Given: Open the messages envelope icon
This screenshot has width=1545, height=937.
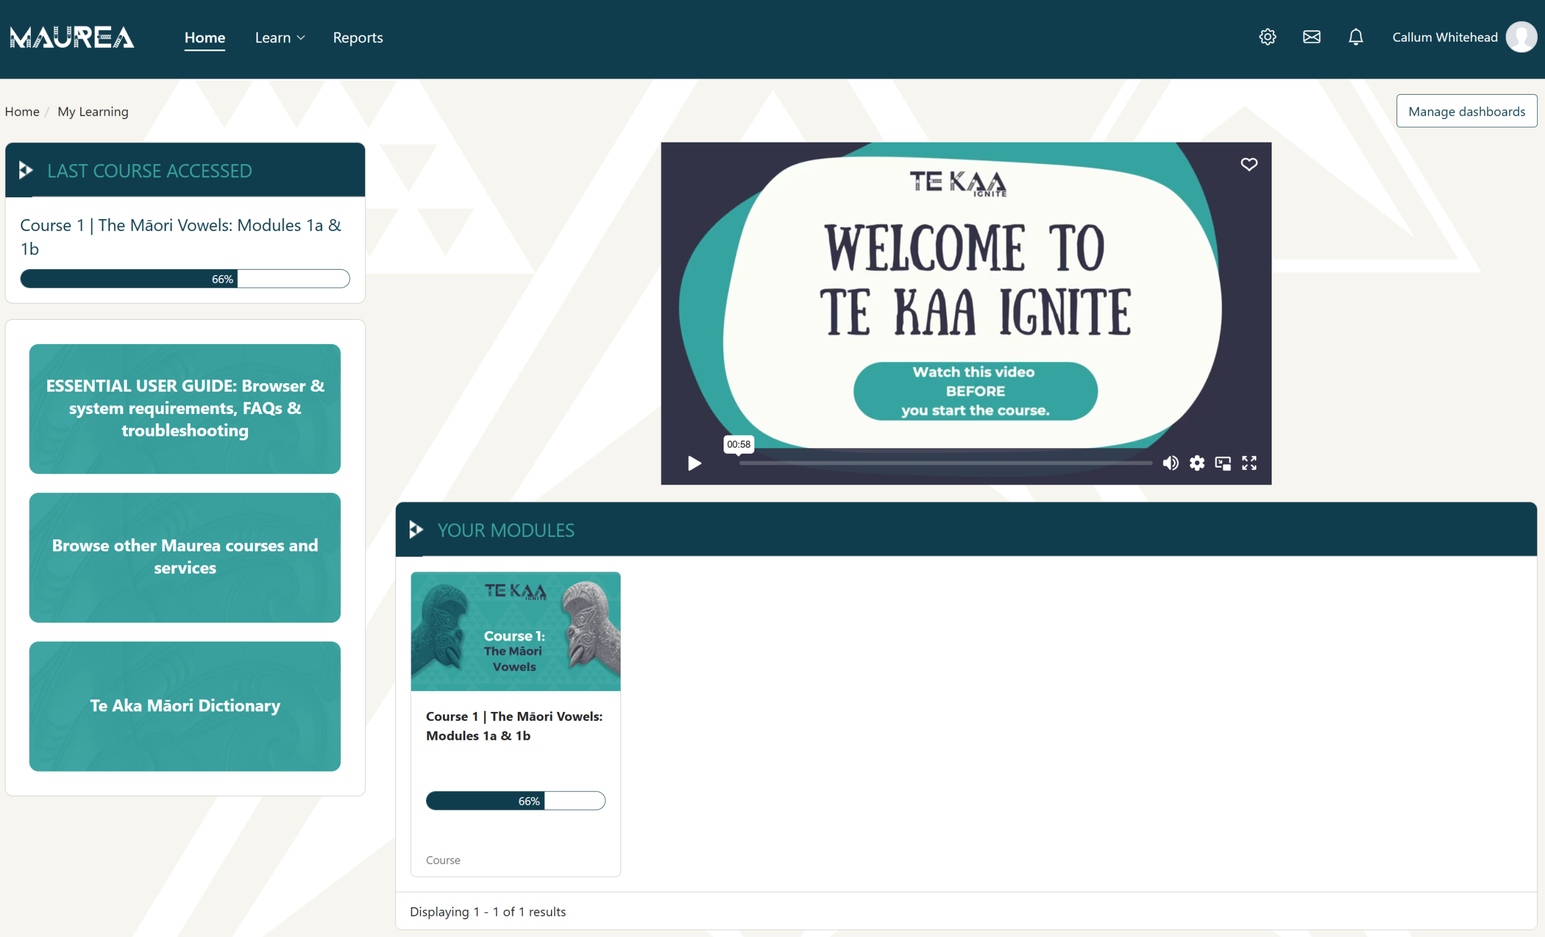Looking at the screenshot, I should coord(1311,37).
